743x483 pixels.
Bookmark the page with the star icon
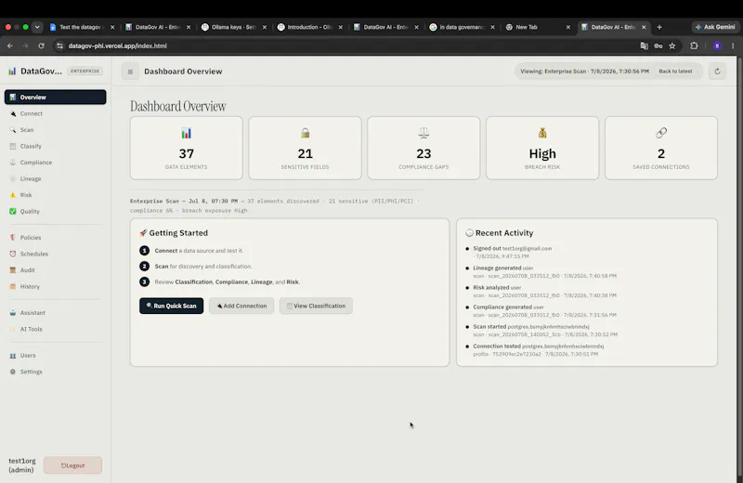click(x=671, y=46)
